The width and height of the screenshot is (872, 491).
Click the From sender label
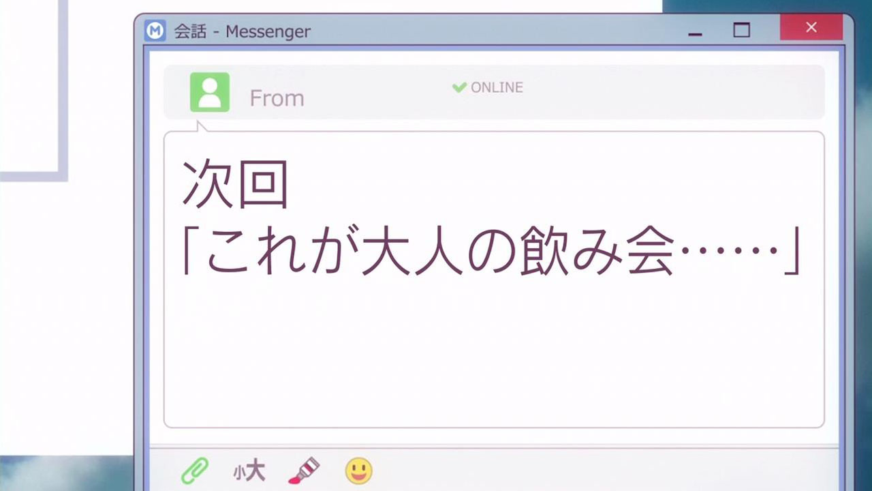tap(277, 98)
